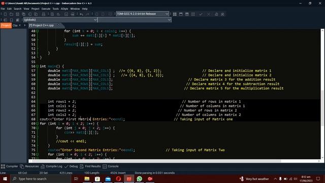Viewport: 325px width, 183px height.
Task: Open the AStyle menu
Action: point(64,9)
